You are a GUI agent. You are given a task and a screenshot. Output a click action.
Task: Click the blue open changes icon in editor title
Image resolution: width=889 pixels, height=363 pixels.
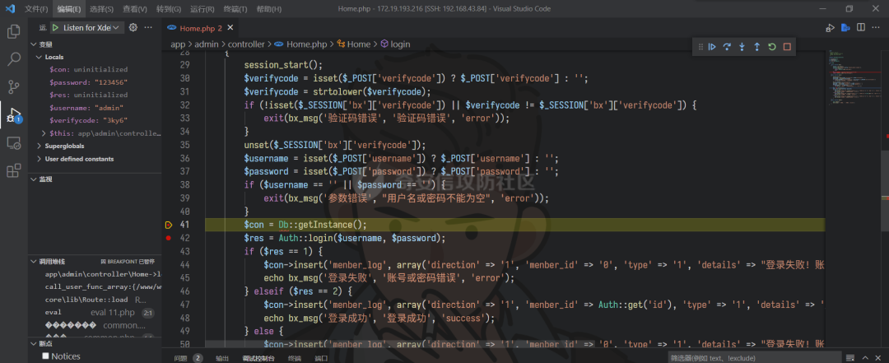[x=846, y=27]
